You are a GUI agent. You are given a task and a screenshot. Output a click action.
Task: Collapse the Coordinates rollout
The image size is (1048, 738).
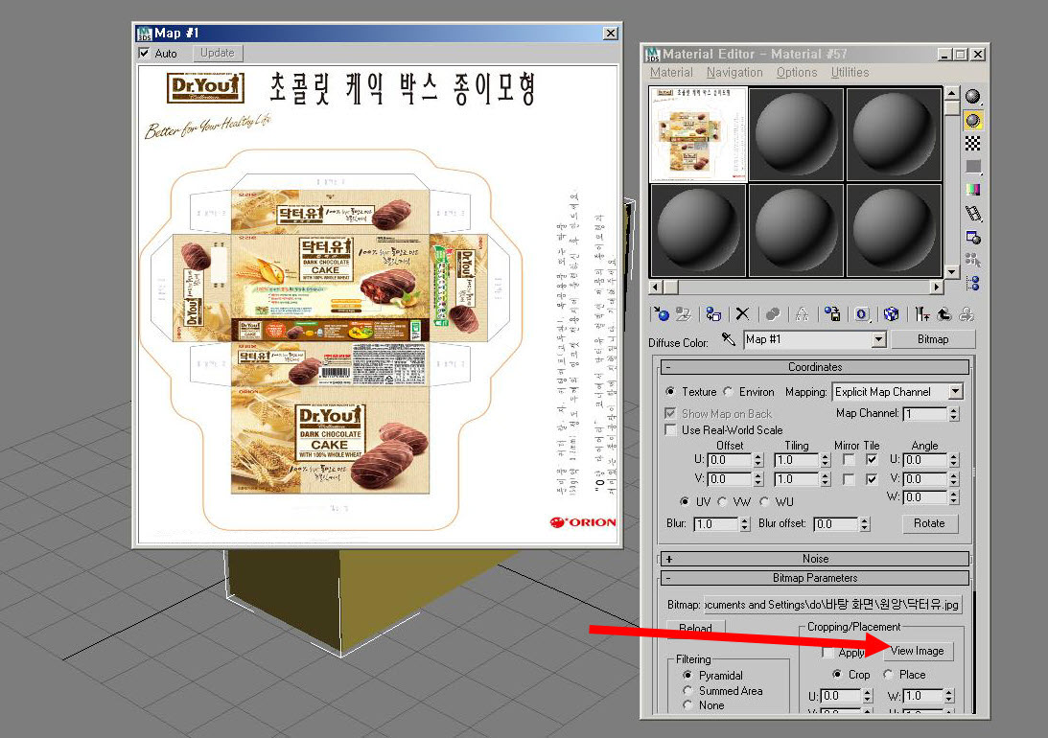(815, 367)
